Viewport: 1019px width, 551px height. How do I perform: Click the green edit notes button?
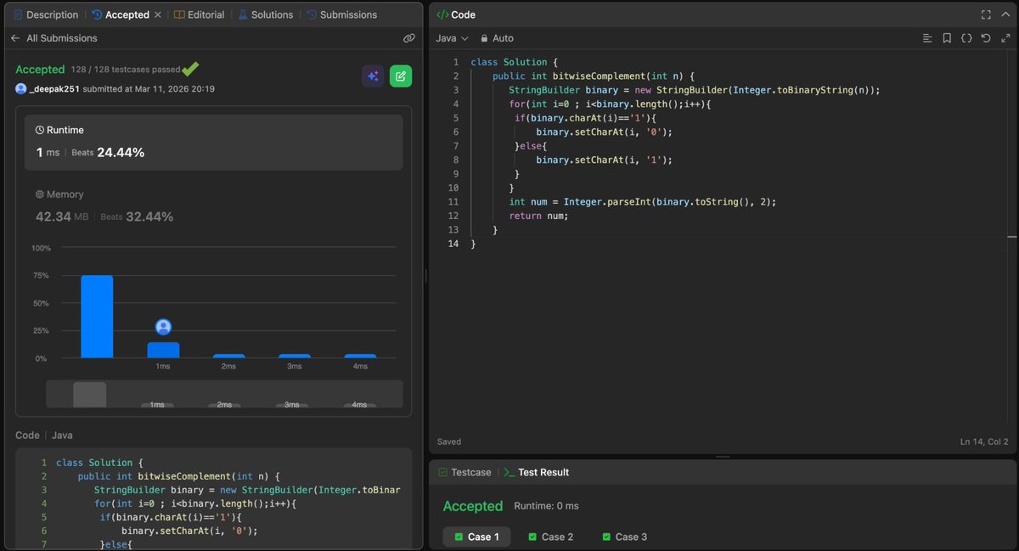pyautogui.click(x=401, y=76)
